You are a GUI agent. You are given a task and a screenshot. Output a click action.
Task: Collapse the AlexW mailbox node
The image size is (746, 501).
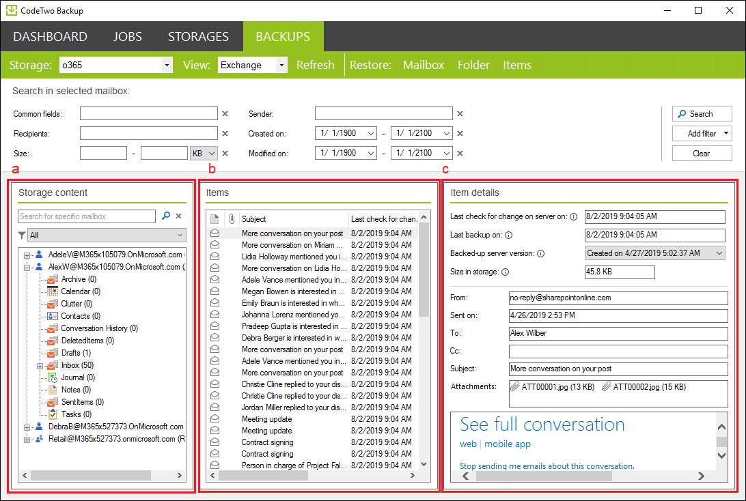coord(27,268)
